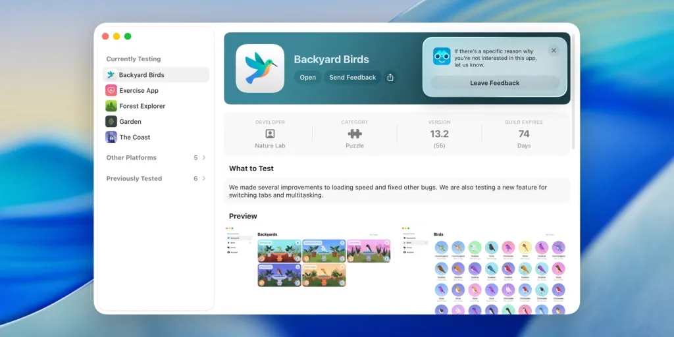Select Backyard Birds label in the sidebar
Image resolution: width=674 pixels, height=337 pixels.
(x=142, y=75)
